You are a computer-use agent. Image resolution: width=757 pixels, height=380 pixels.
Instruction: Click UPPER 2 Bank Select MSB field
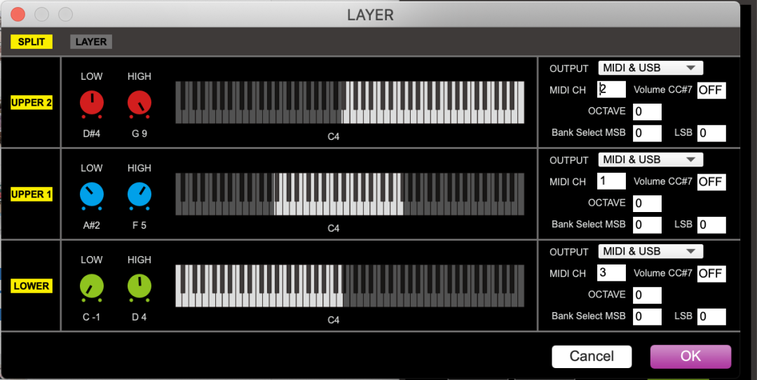[647, 133]
